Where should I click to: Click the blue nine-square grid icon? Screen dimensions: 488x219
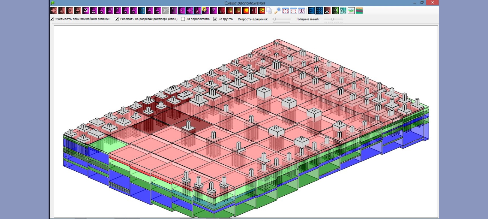pos(319,11)
